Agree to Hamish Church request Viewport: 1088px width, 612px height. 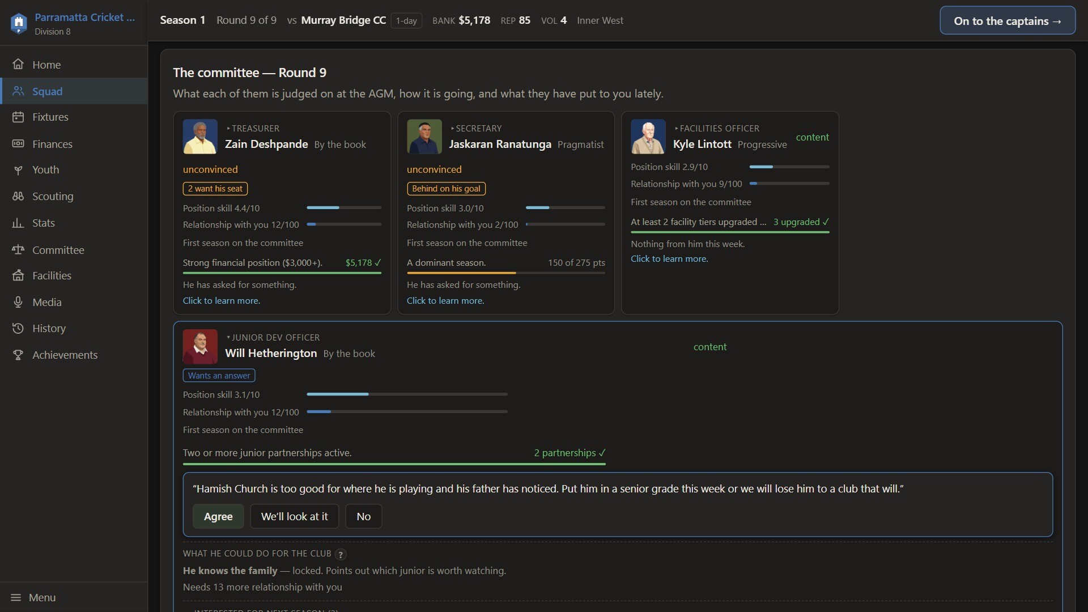click(218, 516)
